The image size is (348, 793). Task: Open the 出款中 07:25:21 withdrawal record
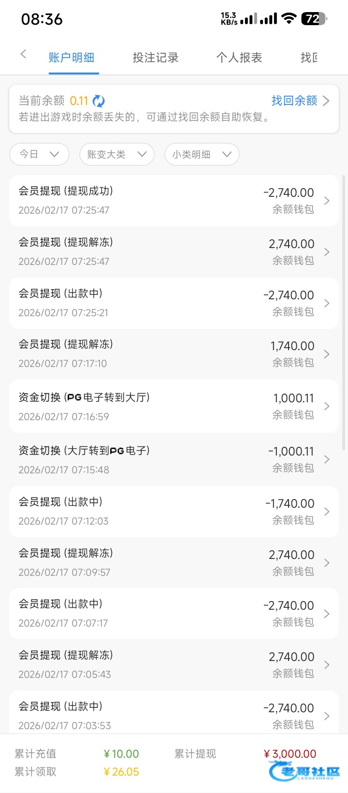click(x=174, y=303)
